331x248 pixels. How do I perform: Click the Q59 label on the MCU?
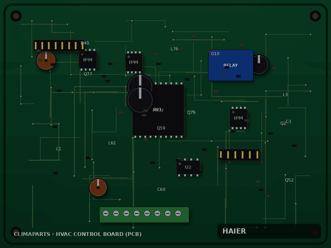[161, 128]
